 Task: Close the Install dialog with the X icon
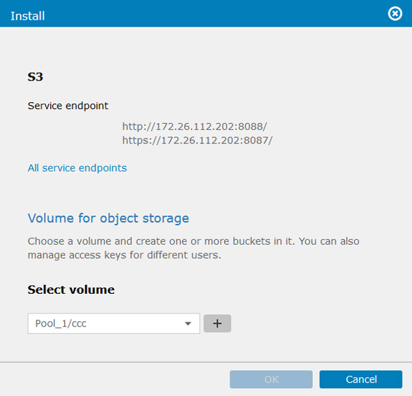point(395,14)
